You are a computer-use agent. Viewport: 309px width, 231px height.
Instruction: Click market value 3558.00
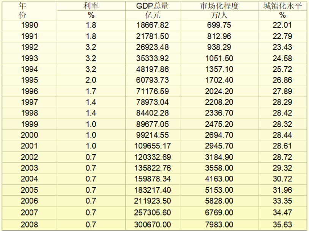pos(219,168)
